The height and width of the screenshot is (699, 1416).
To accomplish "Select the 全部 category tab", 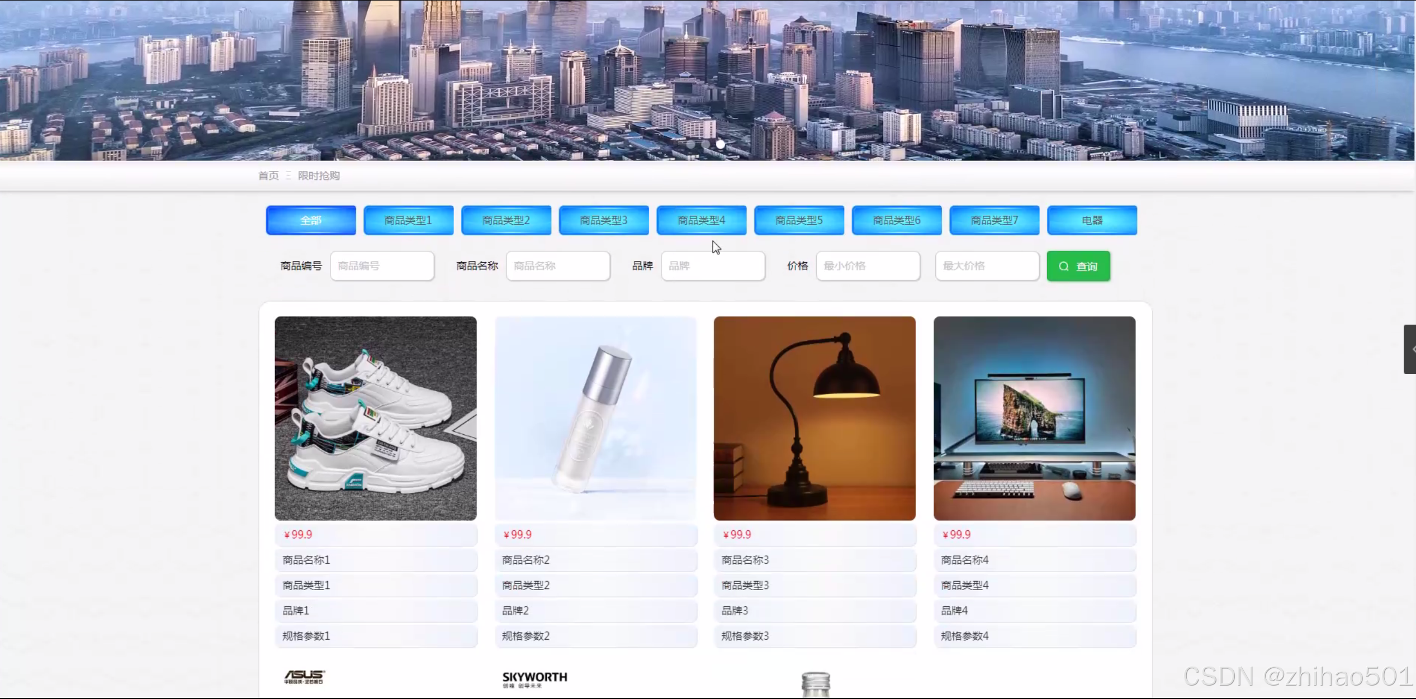I will [311, 221].
